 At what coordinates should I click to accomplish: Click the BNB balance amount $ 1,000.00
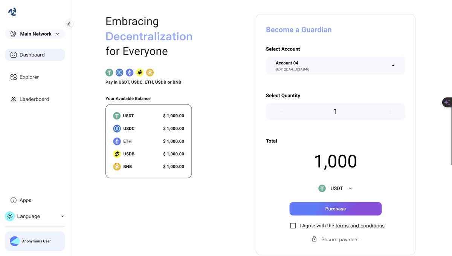coord(174,167)
